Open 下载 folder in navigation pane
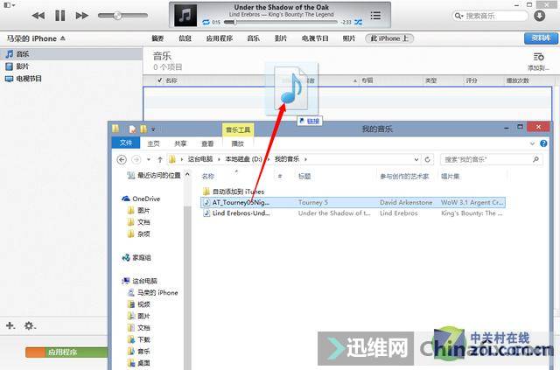Viewport: 560px width, 370px height. pos(139,339)
